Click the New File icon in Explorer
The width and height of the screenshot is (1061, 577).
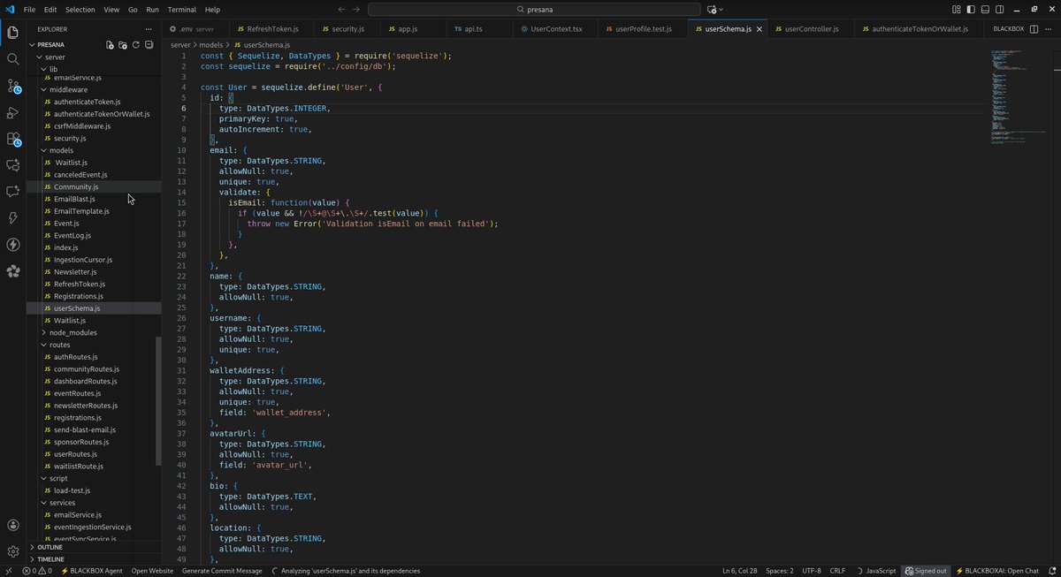click(110, 44)
